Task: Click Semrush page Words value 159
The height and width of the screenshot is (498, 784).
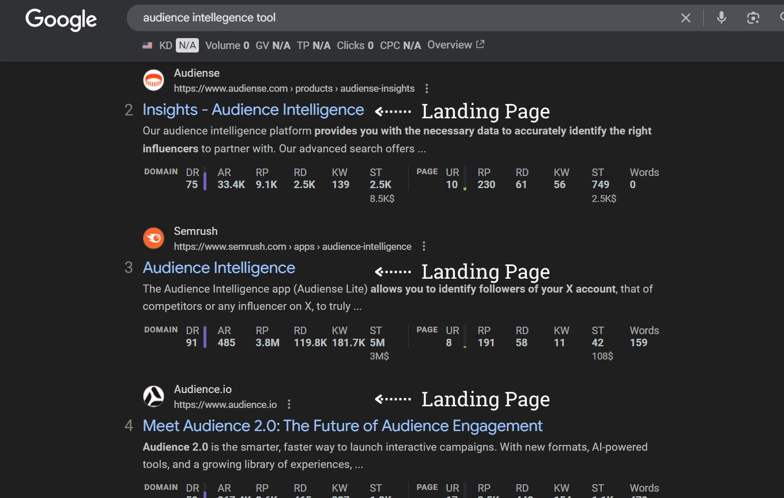Action: click(x=639, y=343)
